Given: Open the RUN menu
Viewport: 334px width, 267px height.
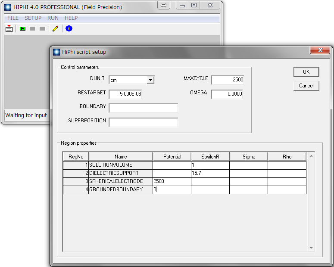Looking at the screenshot, I should pos(53,18).
